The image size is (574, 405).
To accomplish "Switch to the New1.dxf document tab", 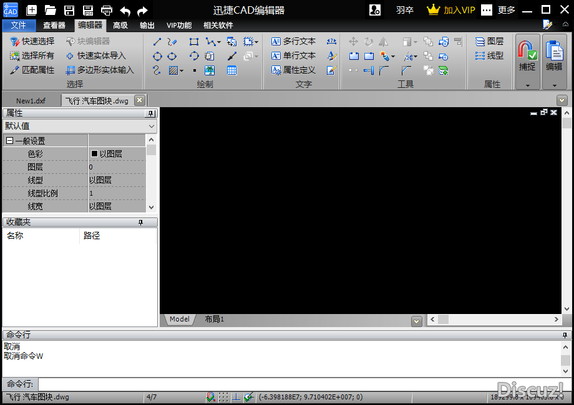I will tap(31, 100).
